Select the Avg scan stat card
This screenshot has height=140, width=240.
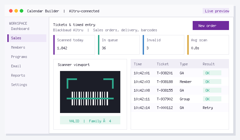(x=208, y=45)
